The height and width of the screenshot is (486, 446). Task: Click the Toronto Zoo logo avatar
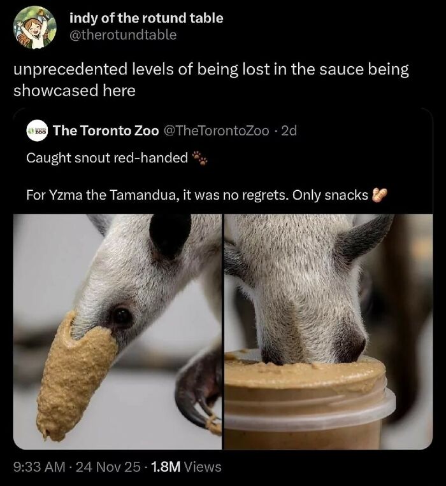pos(36,131)
